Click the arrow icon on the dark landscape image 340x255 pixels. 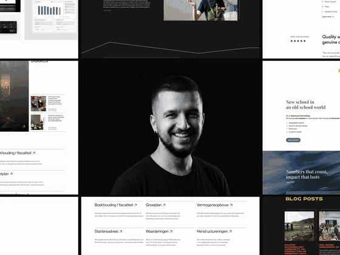point(24,127)
